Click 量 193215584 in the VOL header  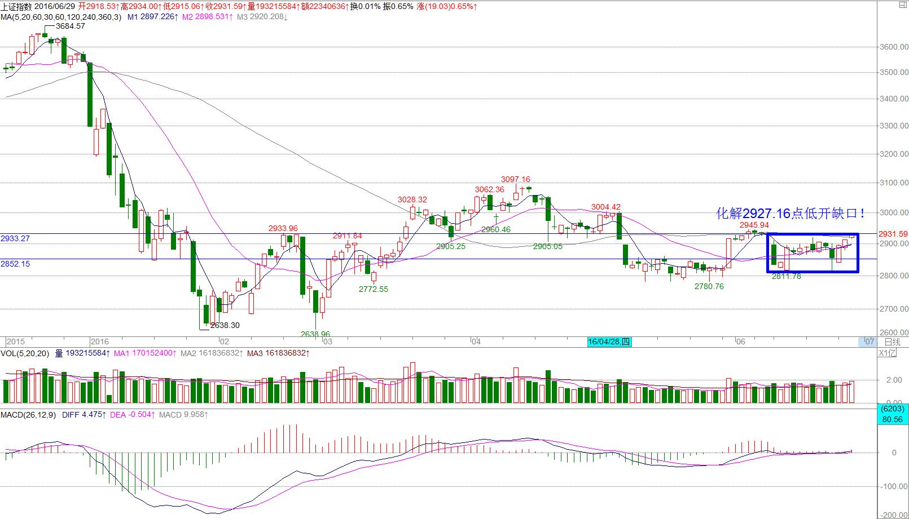(82, 353)
